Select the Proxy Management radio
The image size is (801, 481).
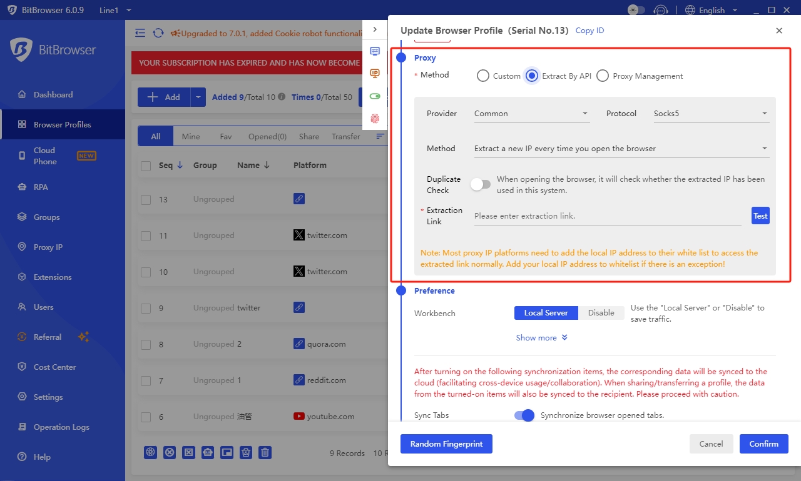click(603, 76)
